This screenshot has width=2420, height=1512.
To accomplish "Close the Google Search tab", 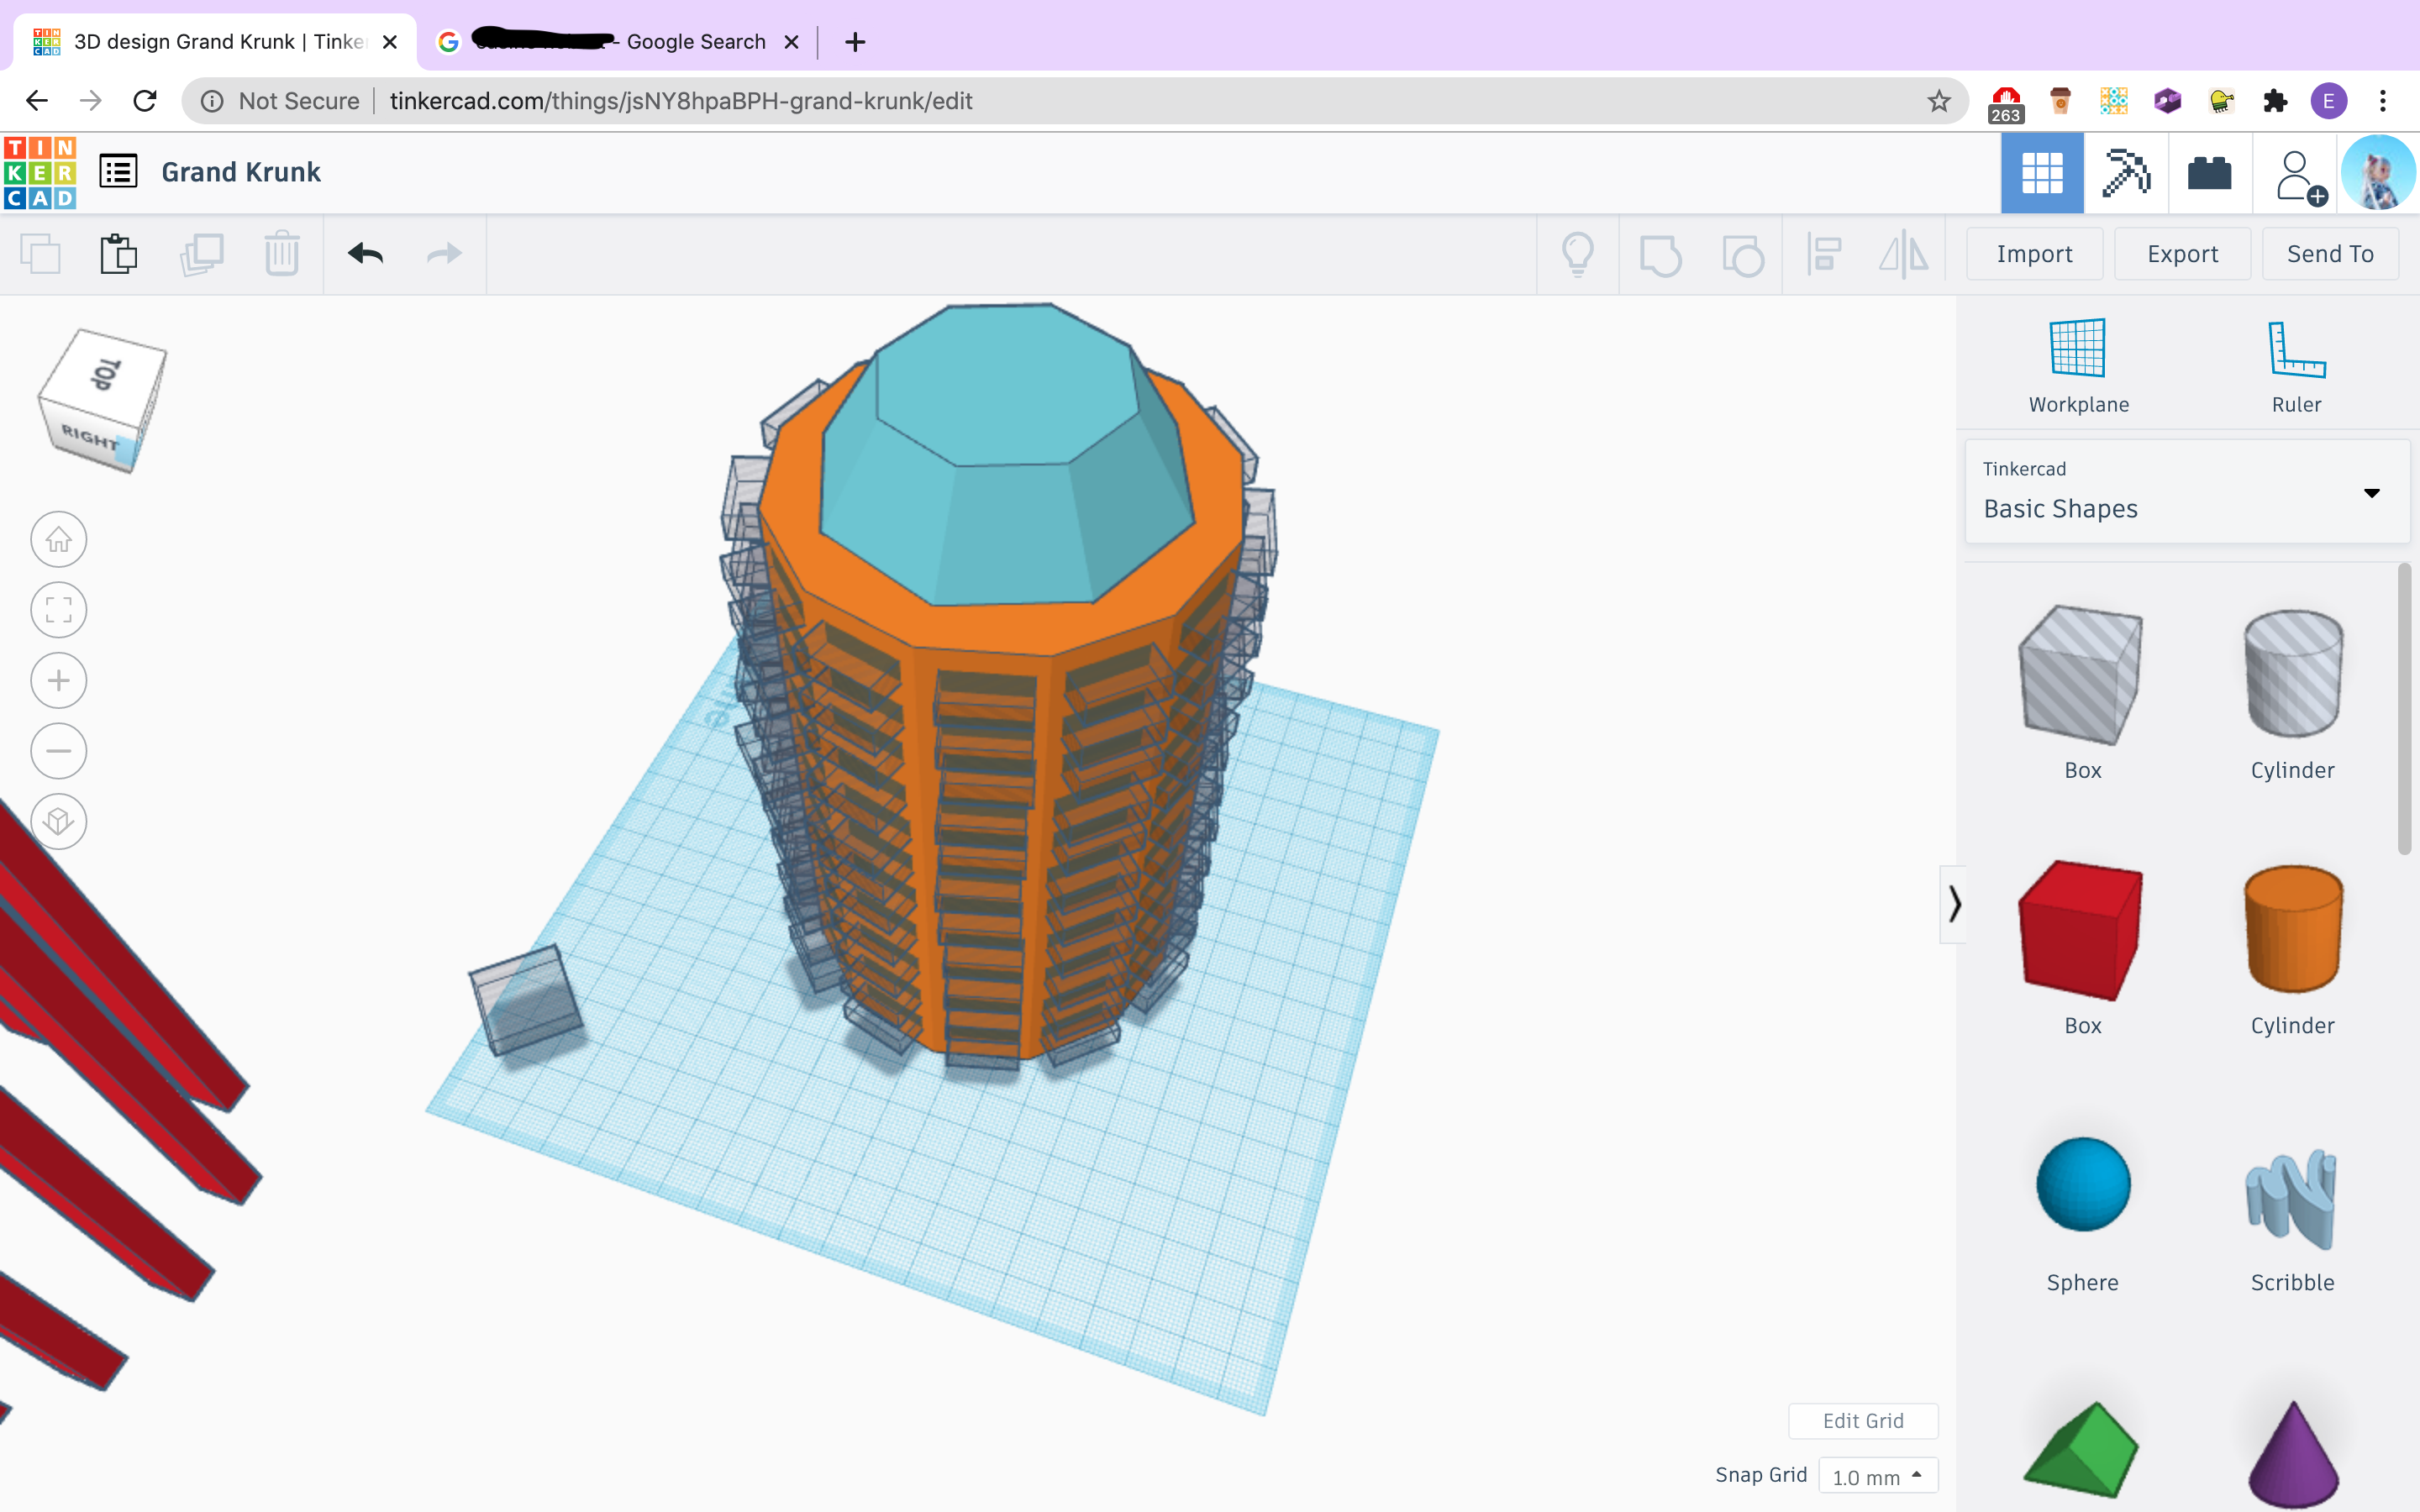I will pos(791,42).
